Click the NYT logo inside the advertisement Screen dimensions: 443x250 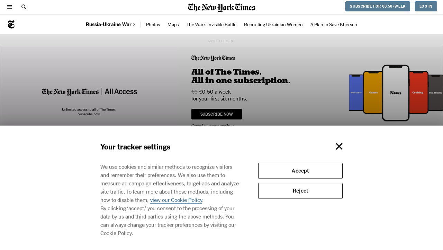213,58
